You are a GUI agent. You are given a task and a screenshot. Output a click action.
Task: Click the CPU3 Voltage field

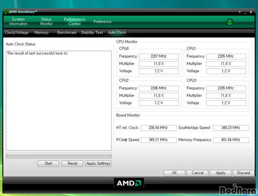226,103
